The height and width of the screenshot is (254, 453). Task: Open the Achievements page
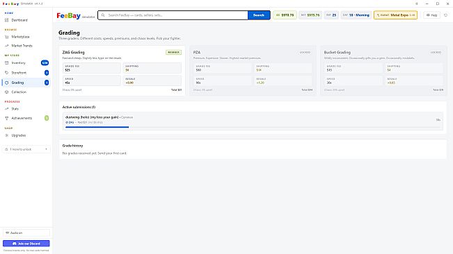click(22, 118)
